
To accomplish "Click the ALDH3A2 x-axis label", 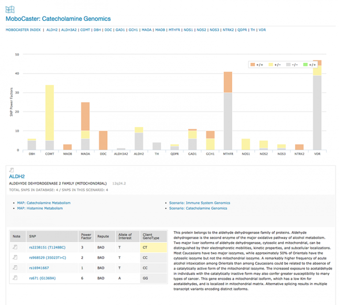I will click(x=121, y=154).
